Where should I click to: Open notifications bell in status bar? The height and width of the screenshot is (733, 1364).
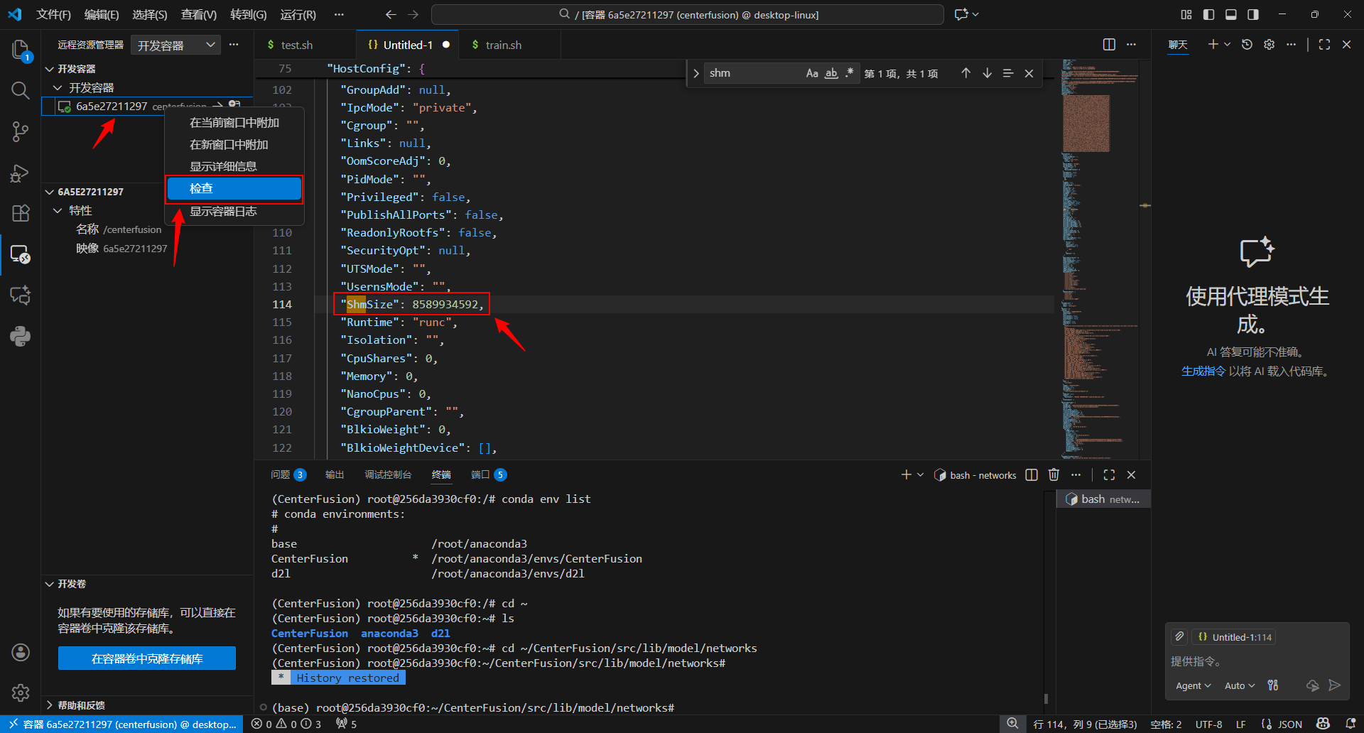coord(1351,724)
